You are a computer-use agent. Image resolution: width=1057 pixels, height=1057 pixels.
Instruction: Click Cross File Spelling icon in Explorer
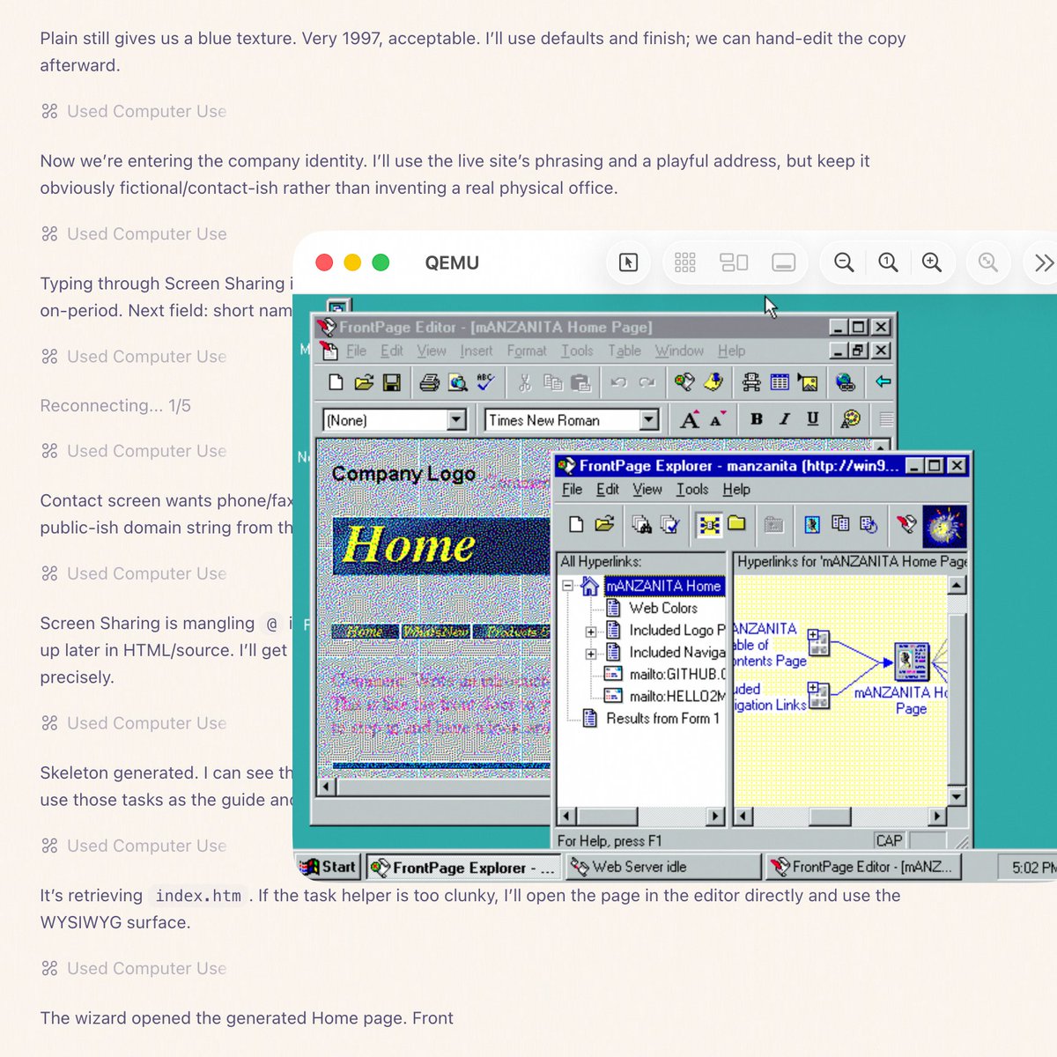click(x=670, y=525)
